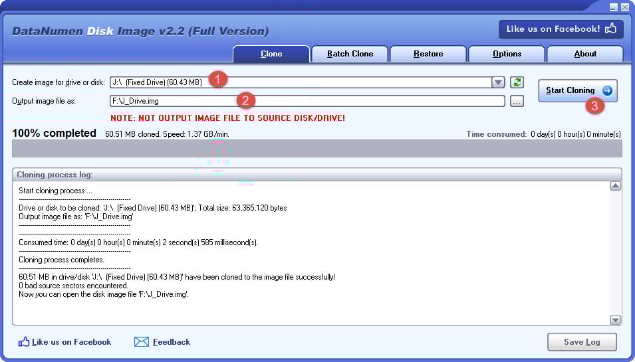Click the 'Consumed time' log line
This screenshot has width=635, height=362.
click(138, 242)
